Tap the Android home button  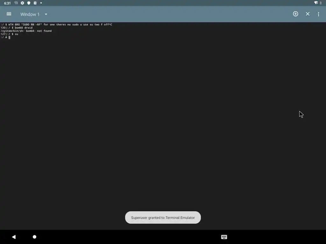coord(34,237)
